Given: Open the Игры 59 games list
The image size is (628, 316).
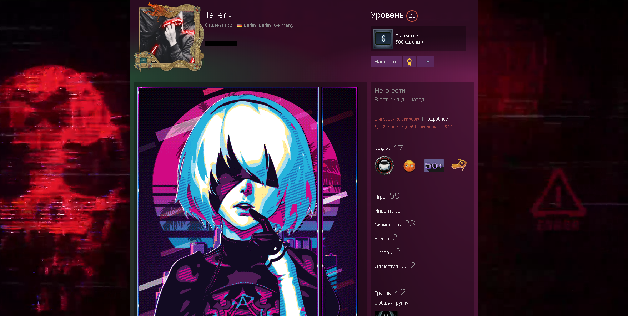Looking at the screenshot, I should click(x=387, y=196).
